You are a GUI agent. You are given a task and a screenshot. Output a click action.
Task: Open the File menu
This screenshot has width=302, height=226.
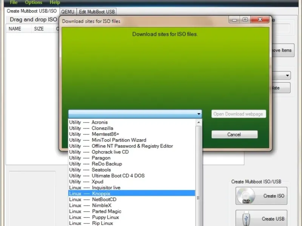pos(14,3)
